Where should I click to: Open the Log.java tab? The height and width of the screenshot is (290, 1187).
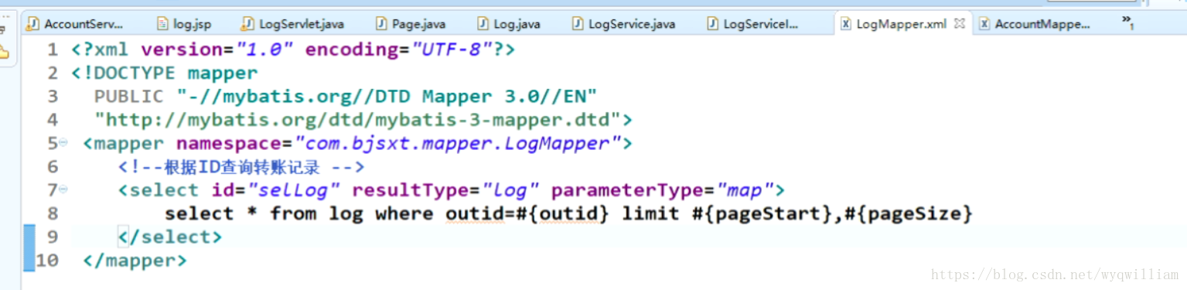(x=510, y=24)
